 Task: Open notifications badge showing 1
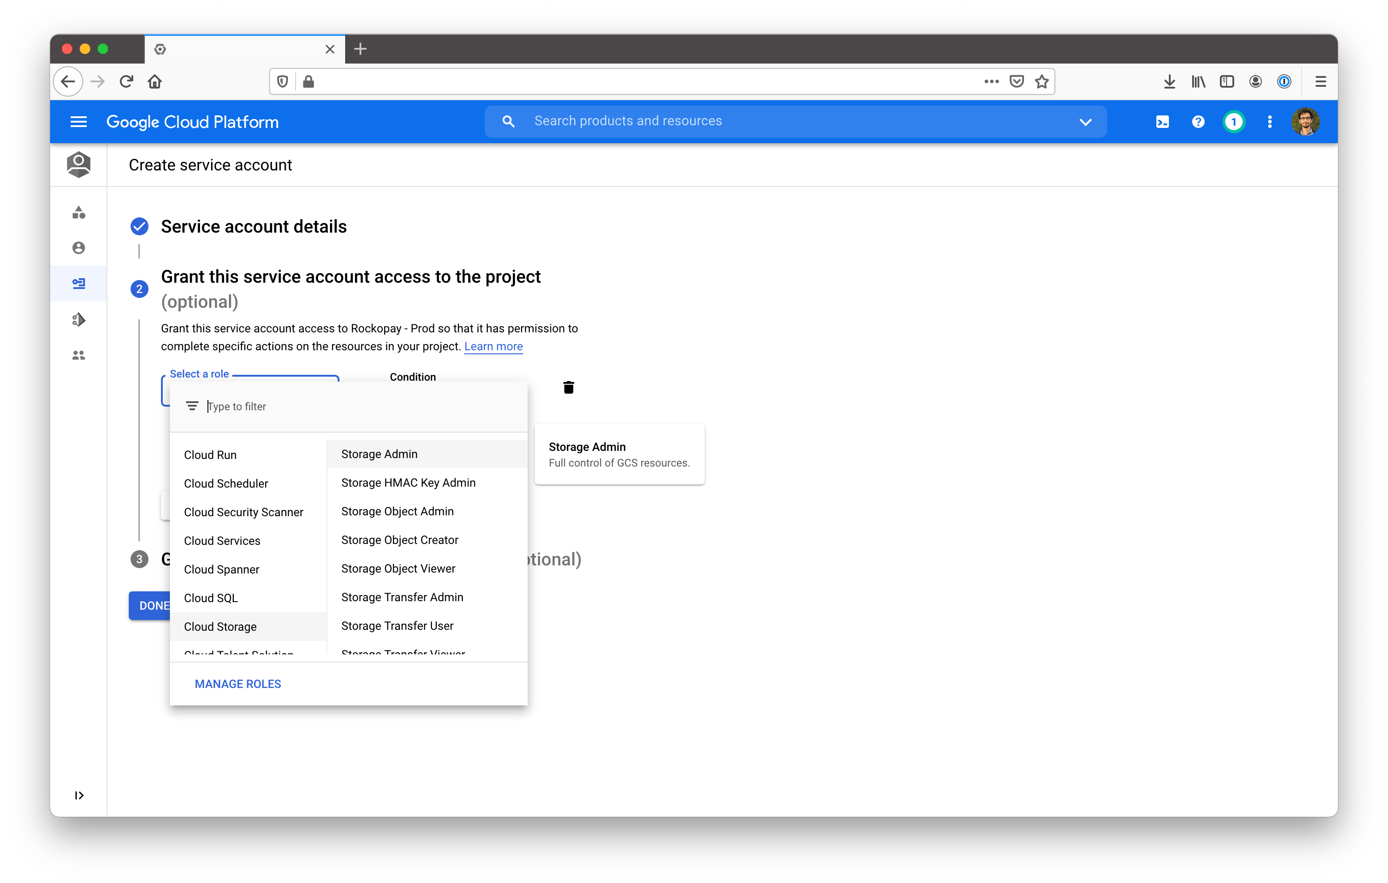(1234, 122)
